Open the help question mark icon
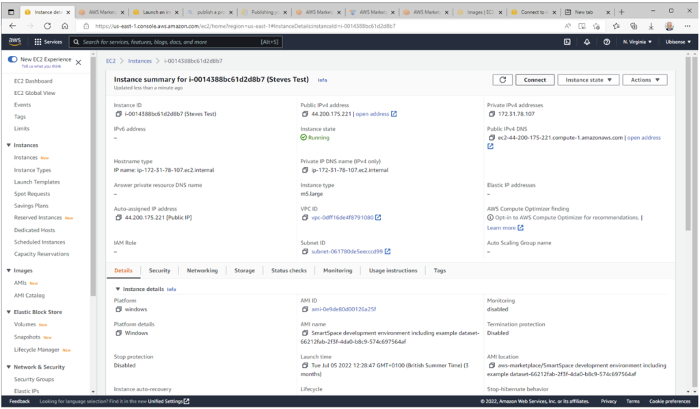This screenshot has height=409, width=700. pyautogui.click(x=606, y=42)
